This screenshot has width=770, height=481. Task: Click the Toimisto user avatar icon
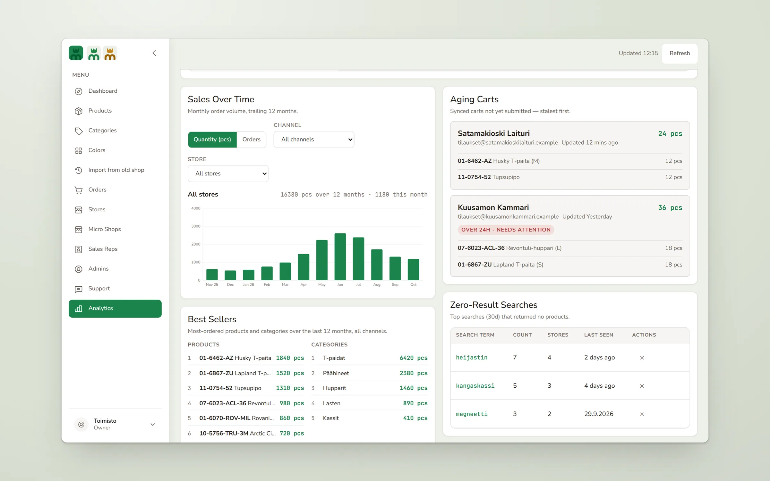point(81,424)
